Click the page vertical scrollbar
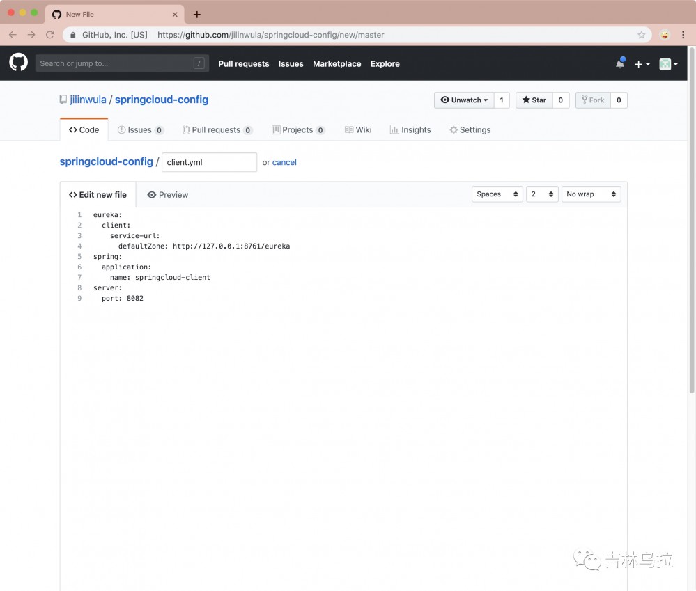 [692, 219]
